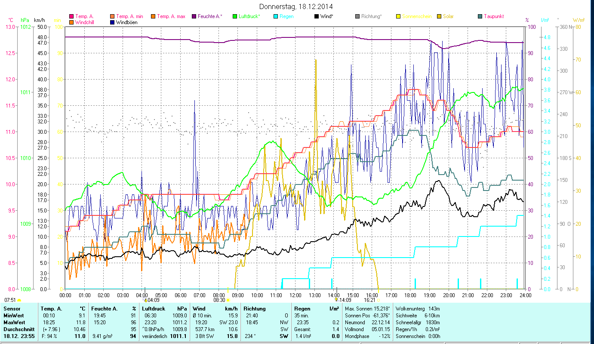The image size is (594, 344).
Task: Click the yellow Sonnenschein legend square
Action: tap(398, 16)
